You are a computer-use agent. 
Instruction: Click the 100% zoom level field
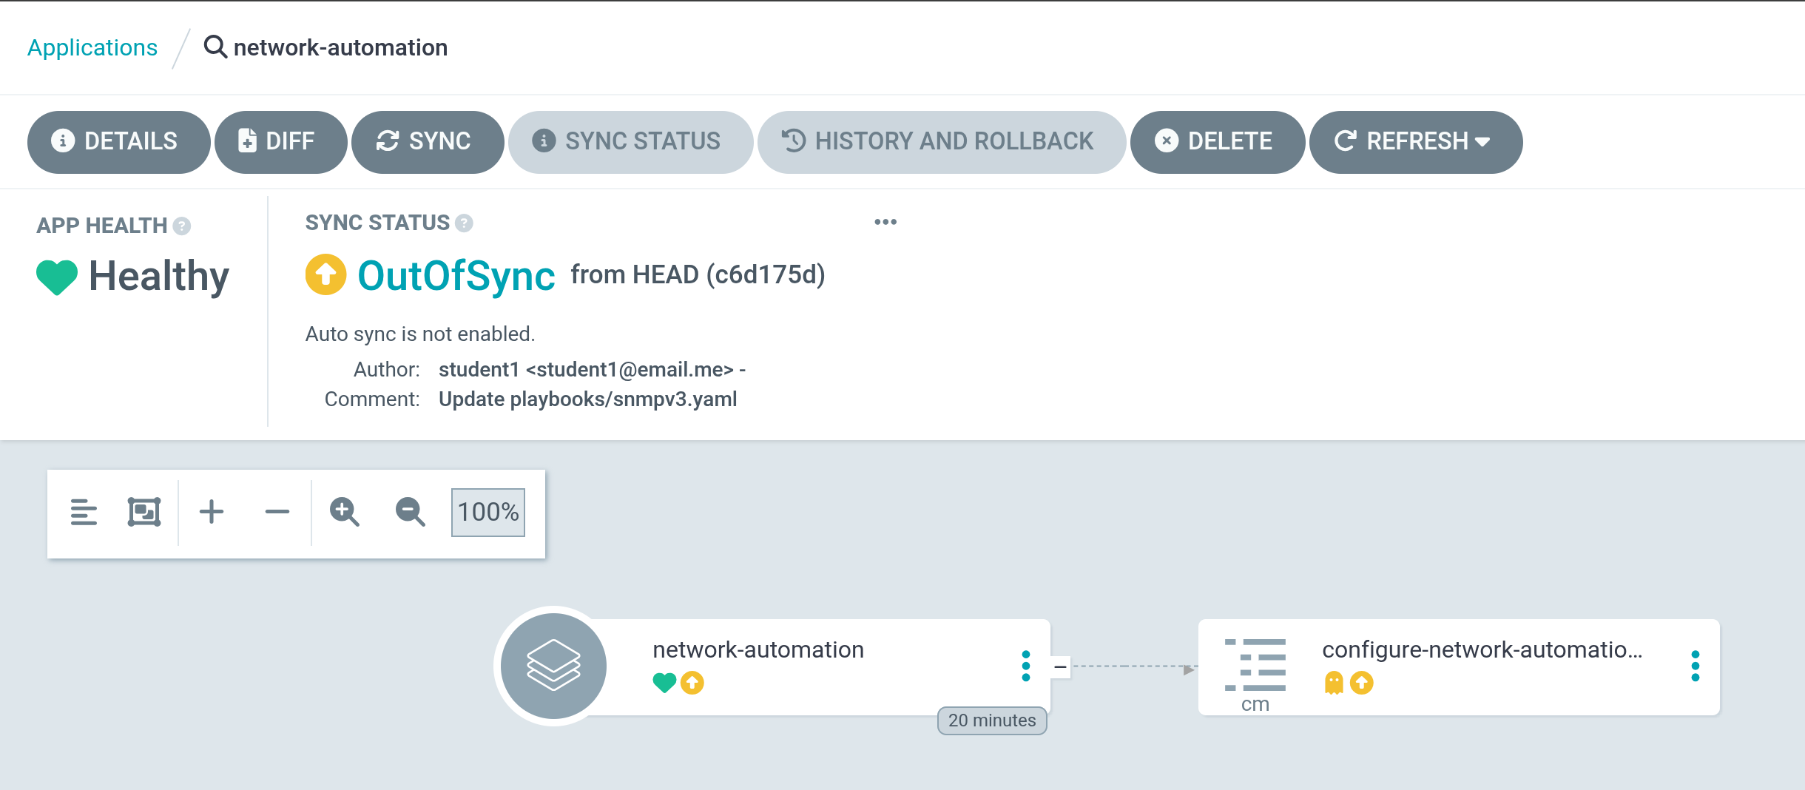(488, 512)
